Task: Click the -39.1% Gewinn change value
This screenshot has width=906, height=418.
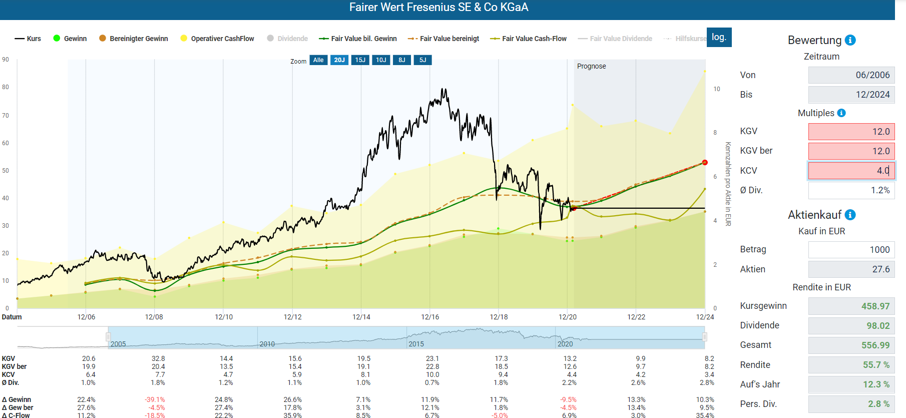Action: click(155, 399)
